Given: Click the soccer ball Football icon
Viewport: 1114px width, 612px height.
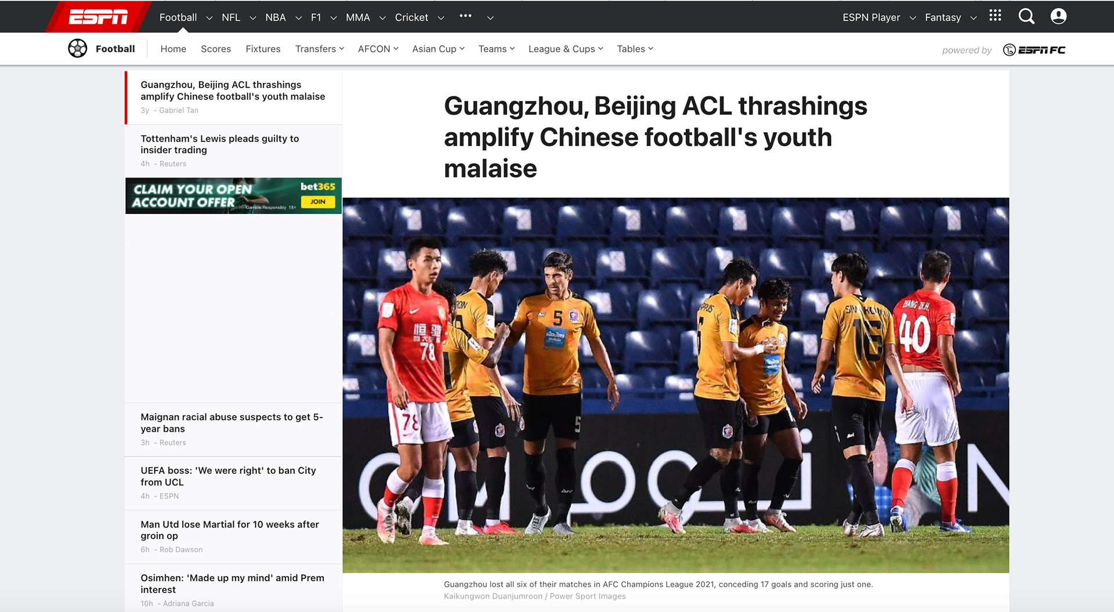Looking at the screenshot, I should [x=78, y=49].
